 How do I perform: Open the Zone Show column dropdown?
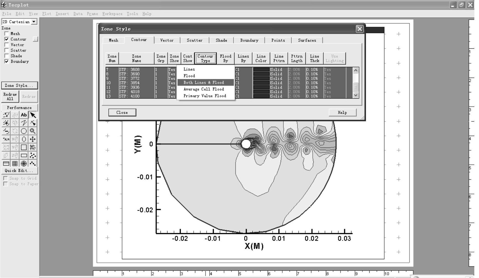[x=174, y=58]
